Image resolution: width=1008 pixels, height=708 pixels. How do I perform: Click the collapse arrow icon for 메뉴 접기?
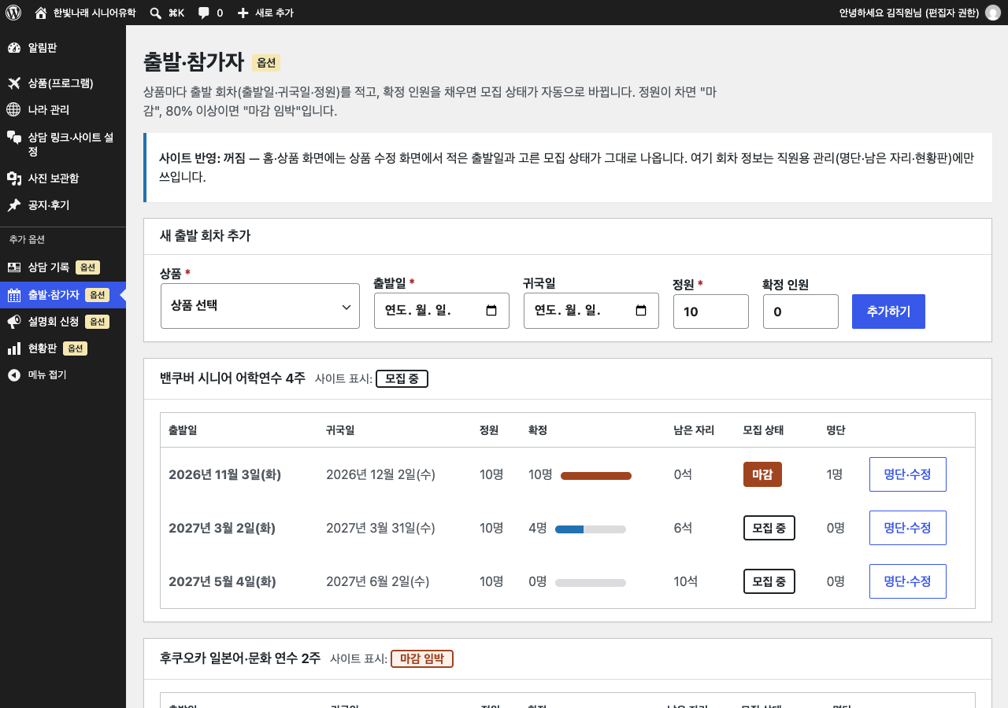tap(14, 375)
